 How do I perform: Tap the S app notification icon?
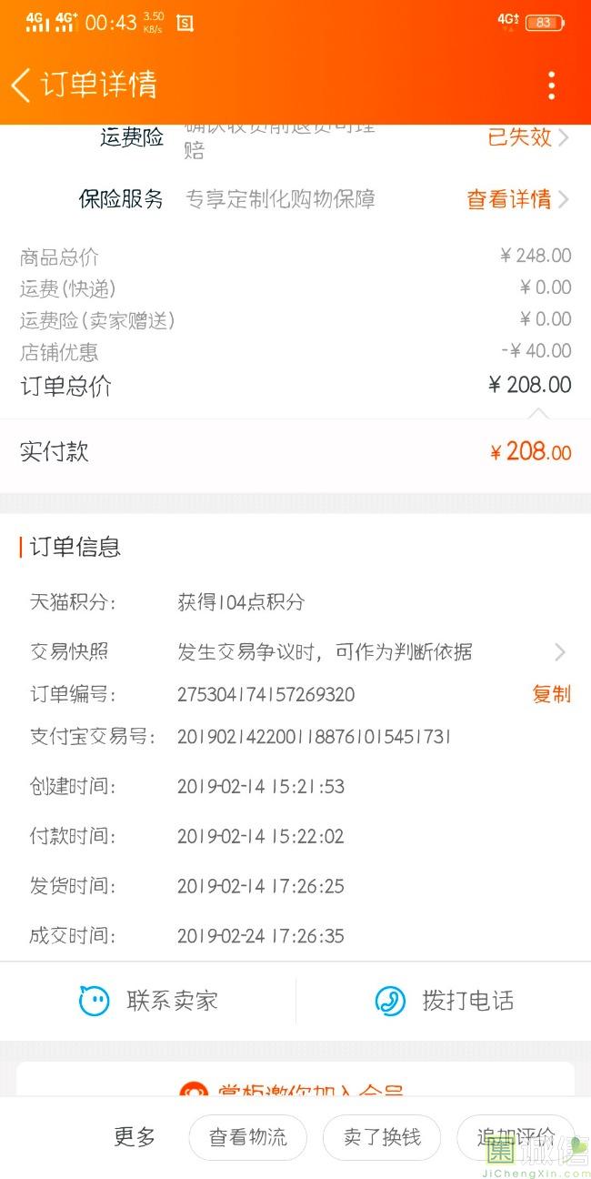[185, 23]
